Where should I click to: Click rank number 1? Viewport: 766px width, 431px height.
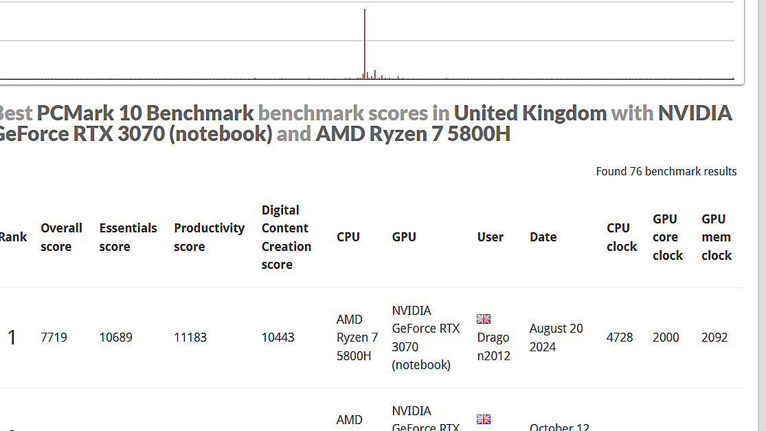(12, 338)
